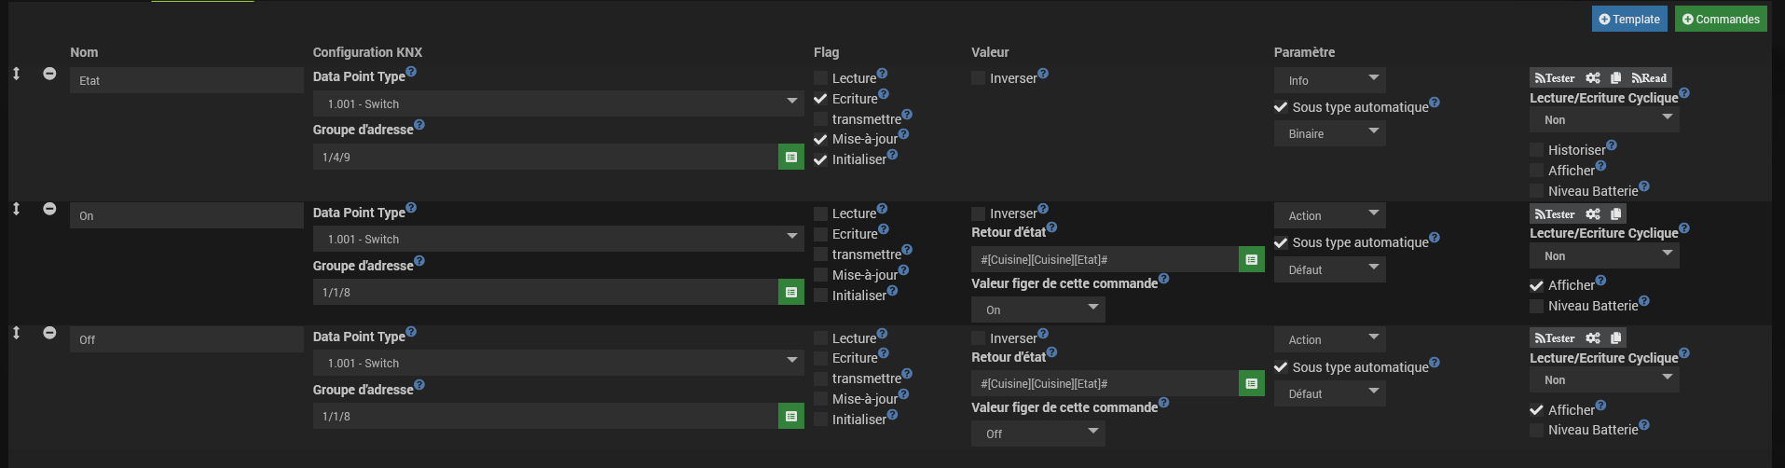Click Tester button in the Off row

(x=1555, y=338)
